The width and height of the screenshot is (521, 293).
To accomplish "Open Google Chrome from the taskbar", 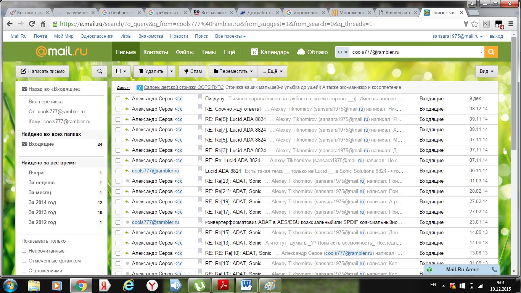I will (81, 285).
